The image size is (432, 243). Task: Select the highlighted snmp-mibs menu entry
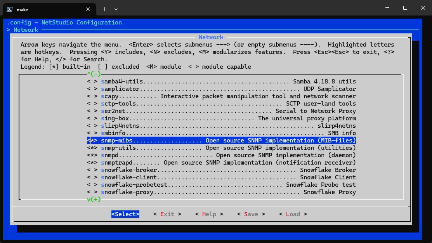point(221,141)
